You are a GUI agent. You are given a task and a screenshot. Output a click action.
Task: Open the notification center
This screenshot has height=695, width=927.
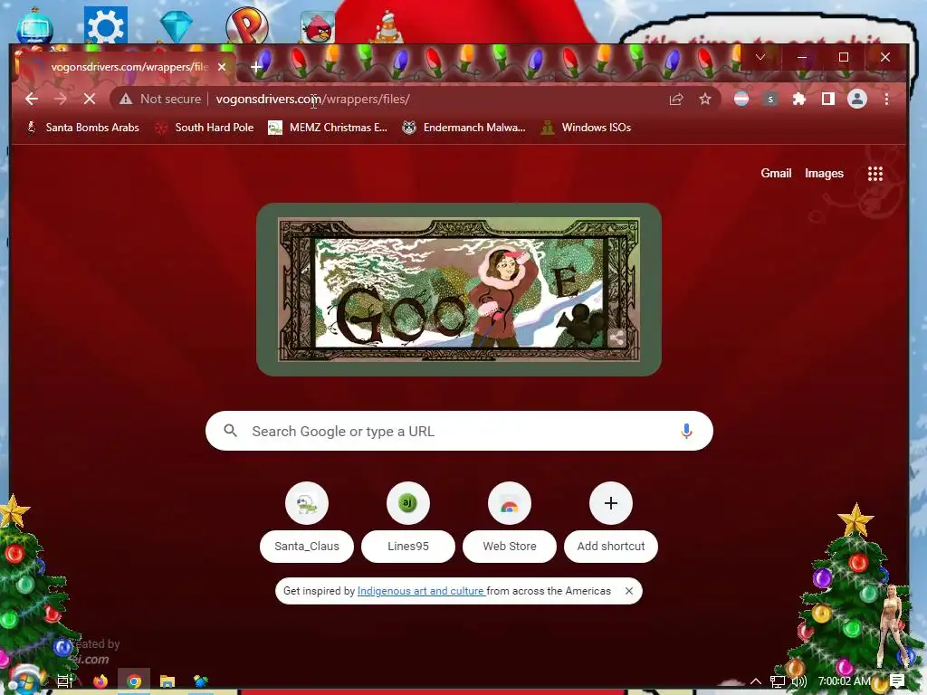(896, 681)
